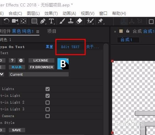155x135 pixels.
Task: Enable the Camera checkbox
Action: (x=48, y=116)
